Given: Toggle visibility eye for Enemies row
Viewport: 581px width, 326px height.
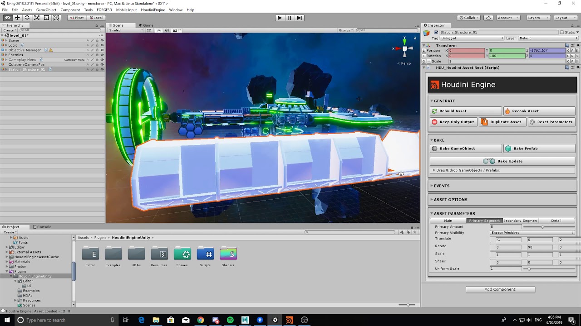Looking at the screenshot, I should coord(102,55).
